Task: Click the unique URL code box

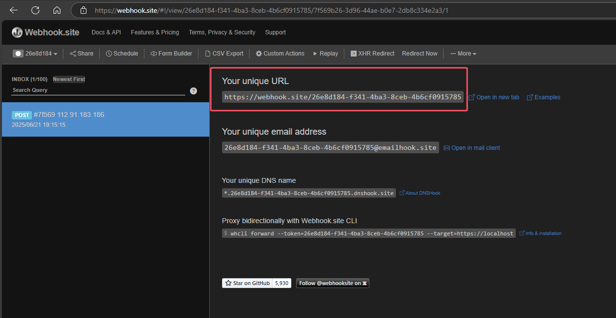Action: point(343,97)
